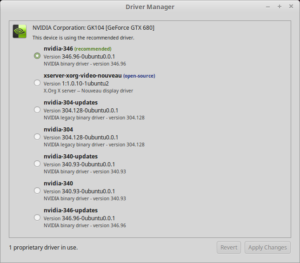Image resolution: width=300 pixels, height=263 pixels.
Task: Click the Apply Changes button
Action: tap(267, 247)
